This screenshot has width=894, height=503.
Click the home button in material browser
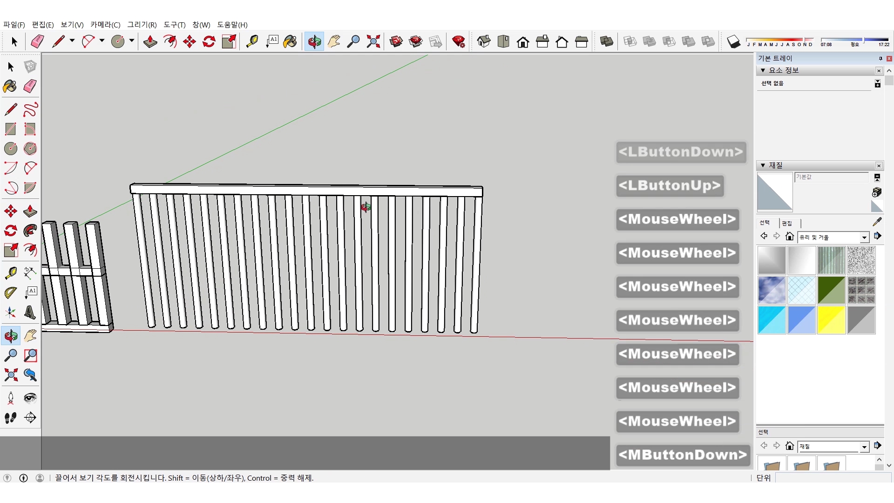[789, 237]
